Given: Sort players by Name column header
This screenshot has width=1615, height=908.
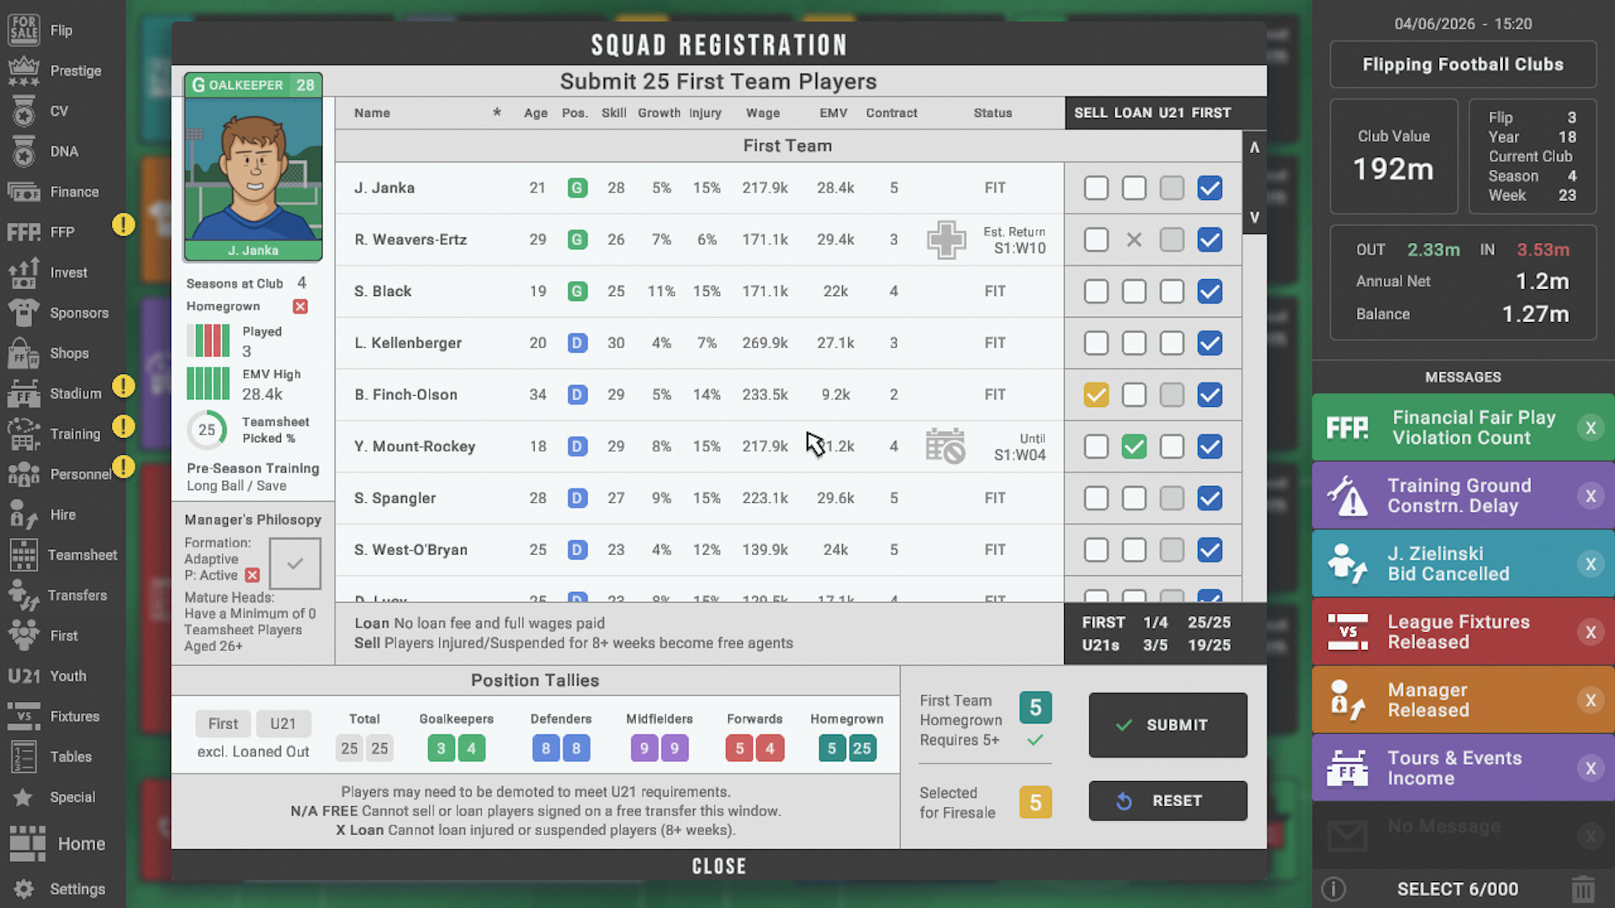Looking at the screenshot, I should point(372,113).
